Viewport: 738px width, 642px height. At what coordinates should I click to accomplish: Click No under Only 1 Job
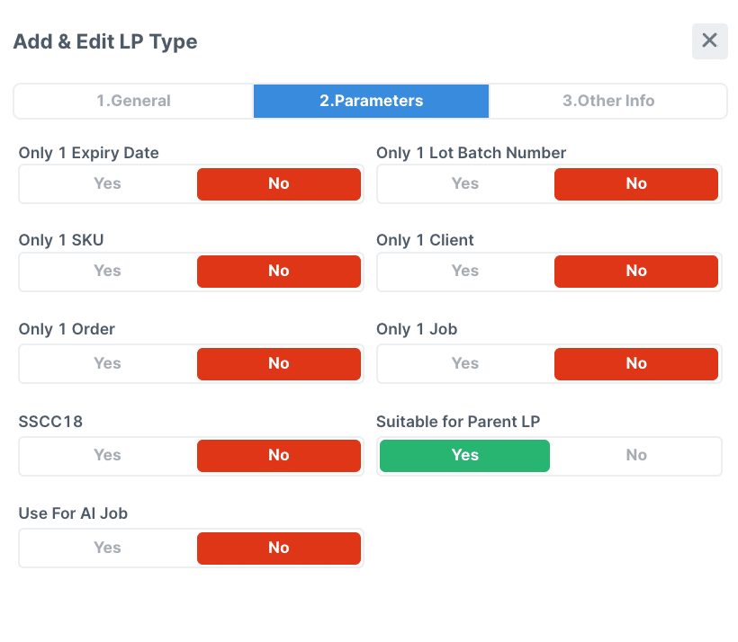tap(636, 363)
